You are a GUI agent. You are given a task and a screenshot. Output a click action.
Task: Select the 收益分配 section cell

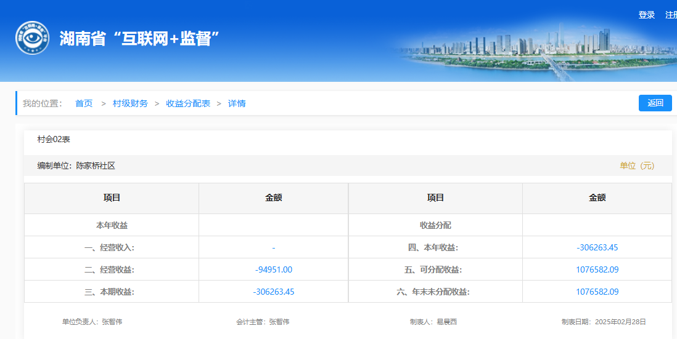pos(435,225)
